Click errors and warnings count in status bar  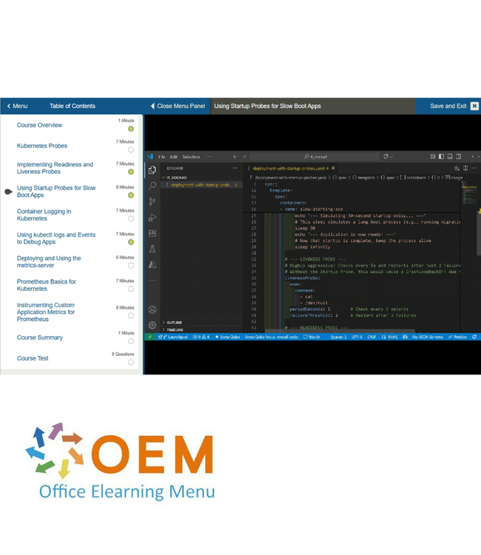click(x=201, y=337)
